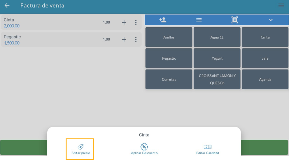289x160 pixels.
Task: Add Agua 1L product to invoice
Action: point(217,37)
